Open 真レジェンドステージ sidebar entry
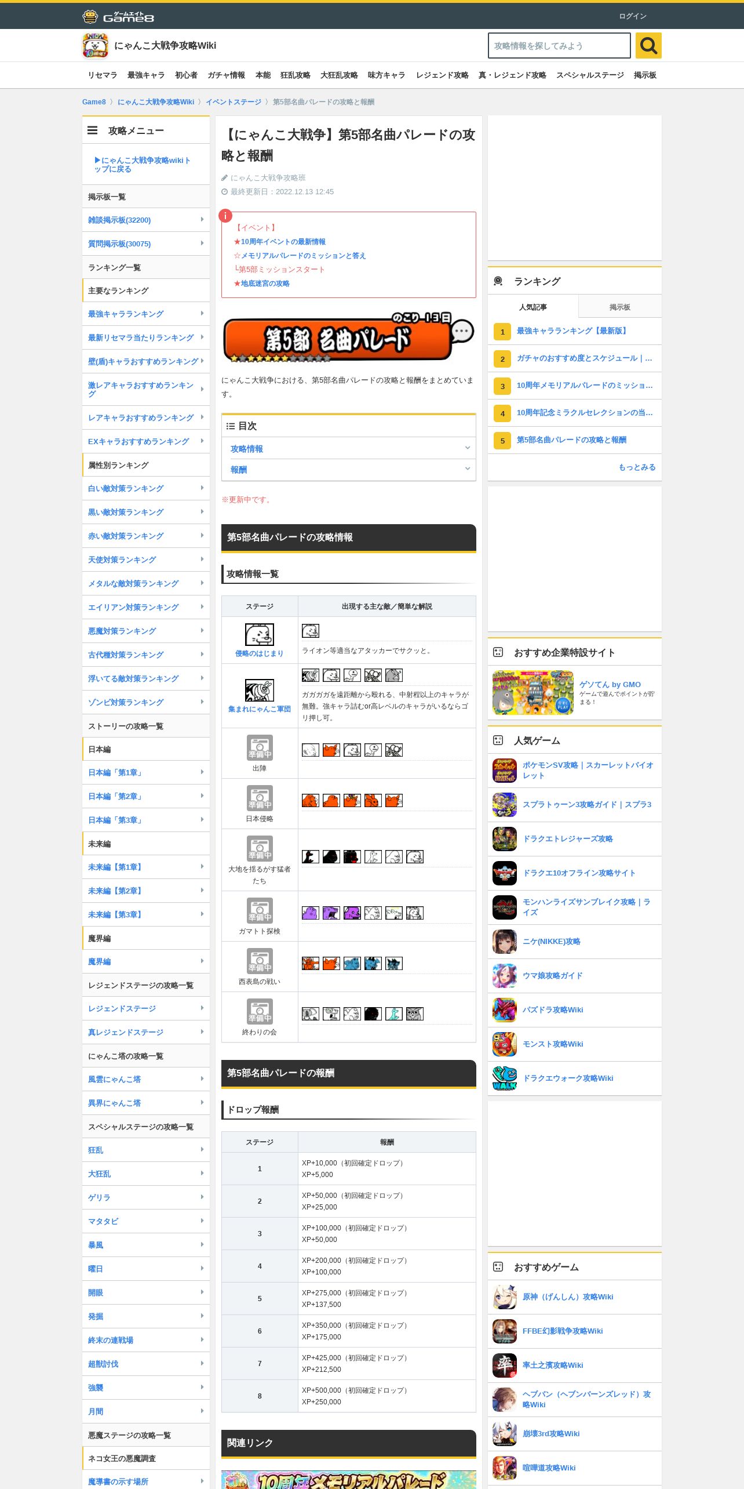Screen dimensions: 744x1489 tap(146, 1032)
